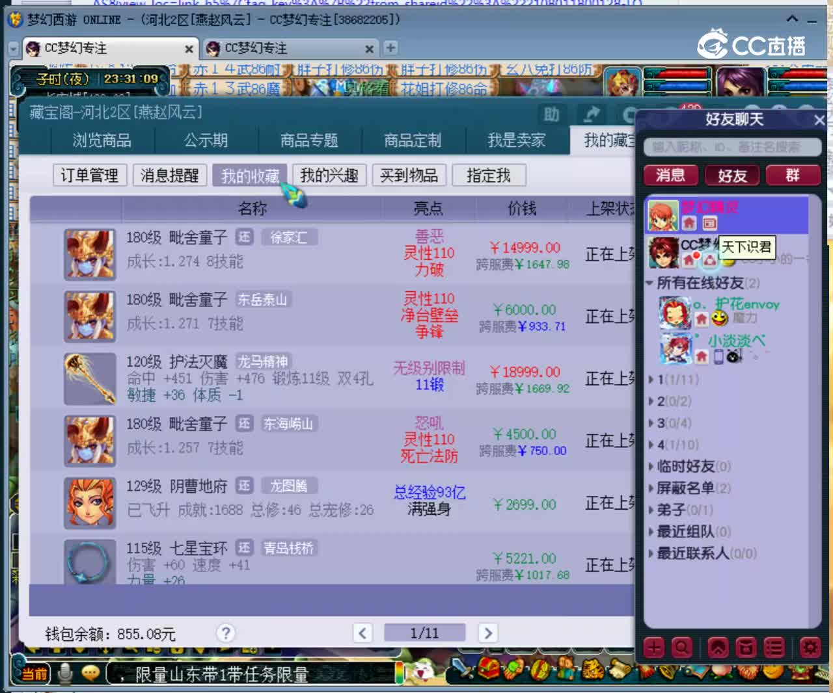
Task: Open the friend search magnifier icon
Action: 681,647
